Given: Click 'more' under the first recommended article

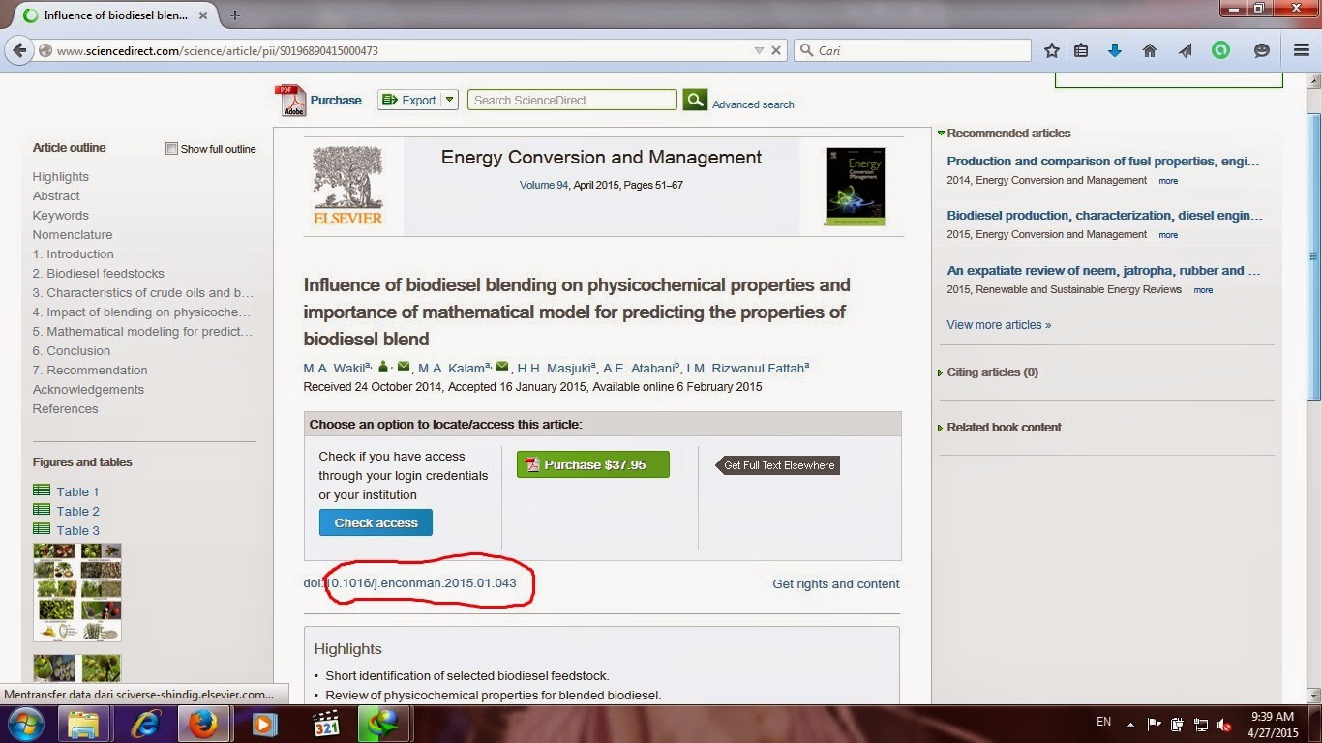Looking at the screenshot, I should 1168,181.
